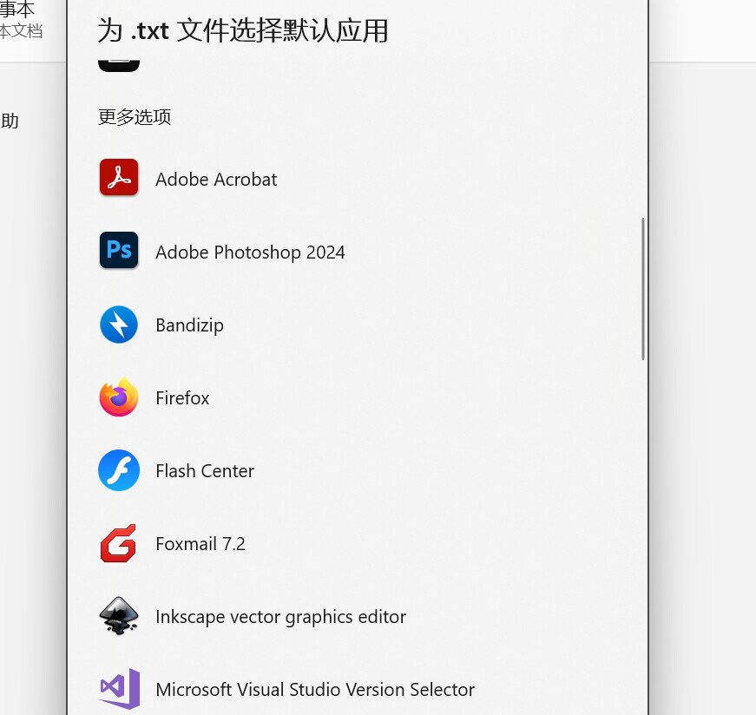
Task: Click the partially hidden dark app icon at top
Action: pyautogui.click(x=119, y=65)
